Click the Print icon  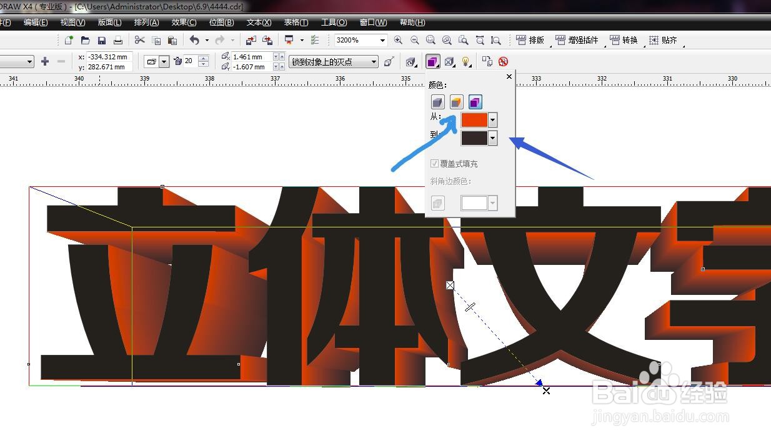(x=117, y=40)
